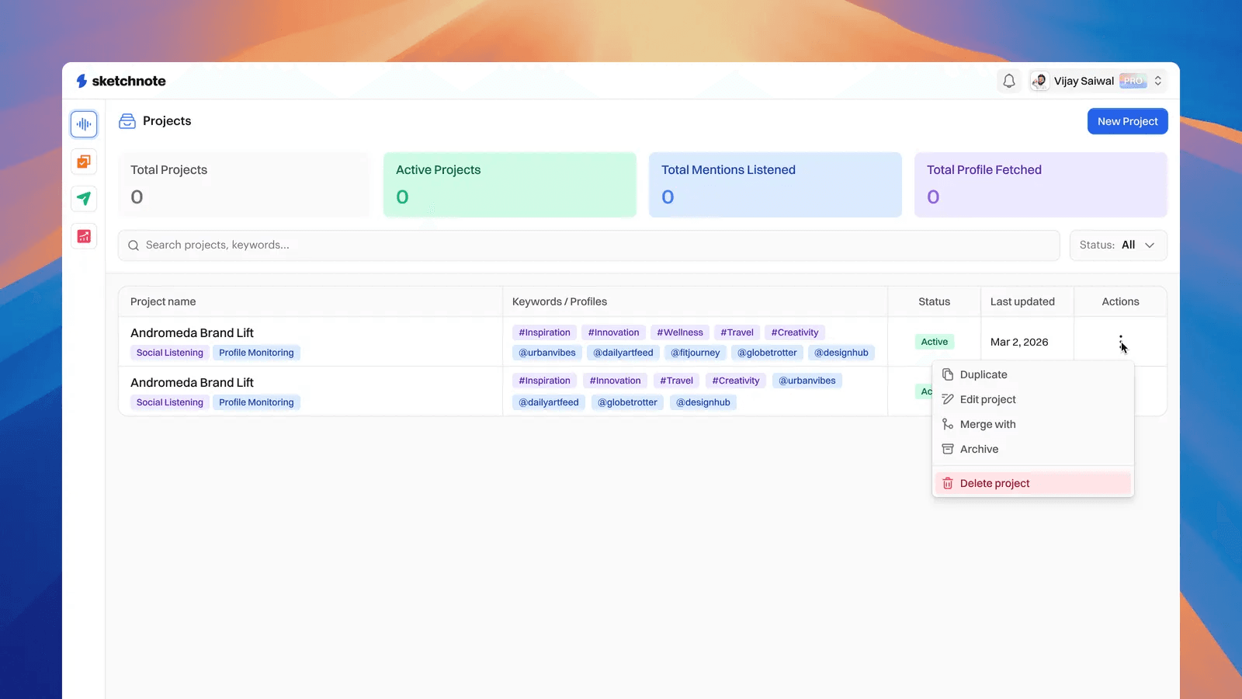Click the #Wellness keyword tag

click(x=680, y=332)
